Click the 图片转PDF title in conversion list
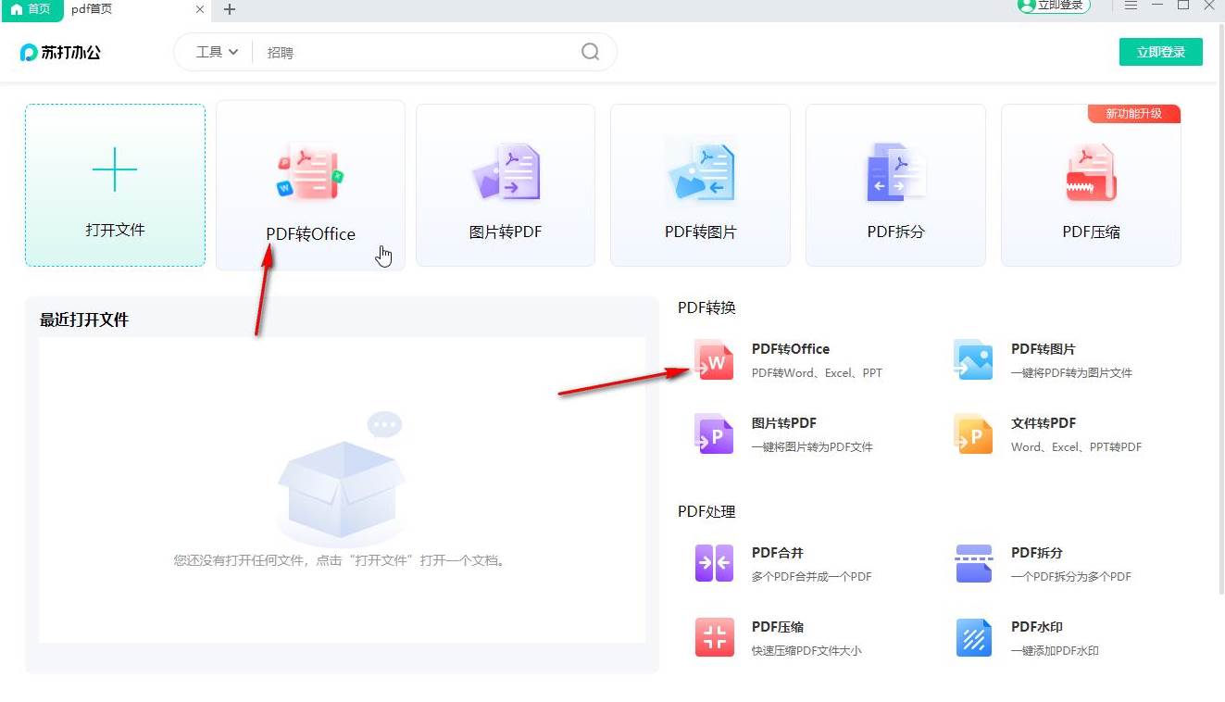Viewport: 1225px width, 702px height. [x=784, y=423]
